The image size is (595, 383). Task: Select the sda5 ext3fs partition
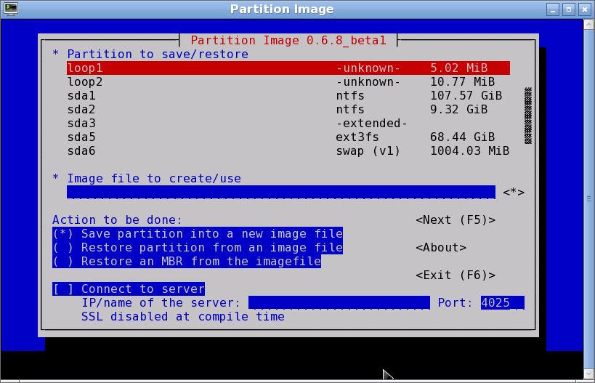pyautogui.click(x=288, y=137)
